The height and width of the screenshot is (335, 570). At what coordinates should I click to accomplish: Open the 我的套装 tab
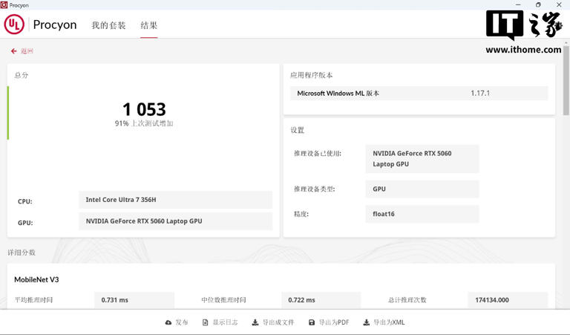tap(108, 25)
